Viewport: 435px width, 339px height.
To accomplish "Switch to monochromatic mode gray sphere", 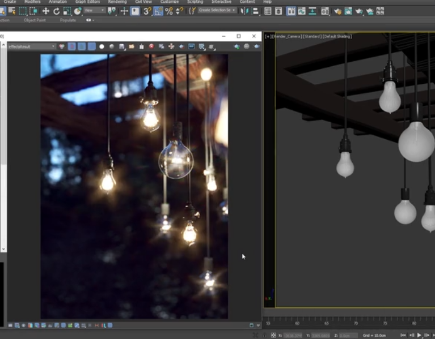I will [x=112, y=46].
